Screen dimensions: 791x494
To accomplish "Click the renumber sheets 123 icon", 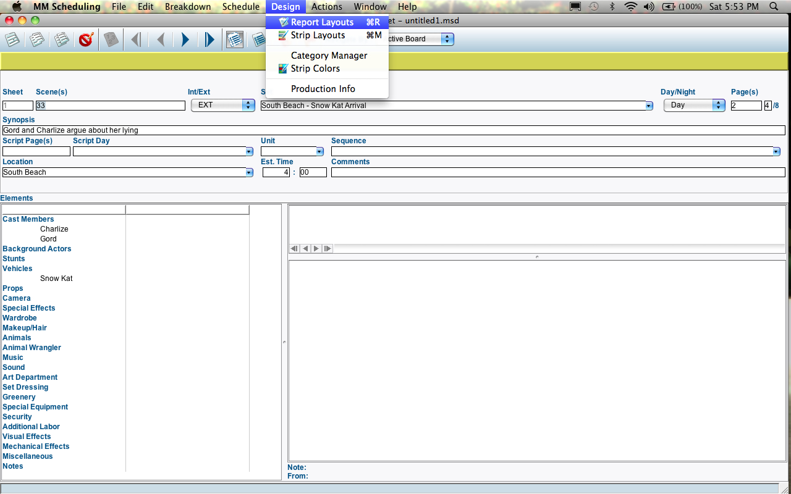I will click(x=111, y=40).
